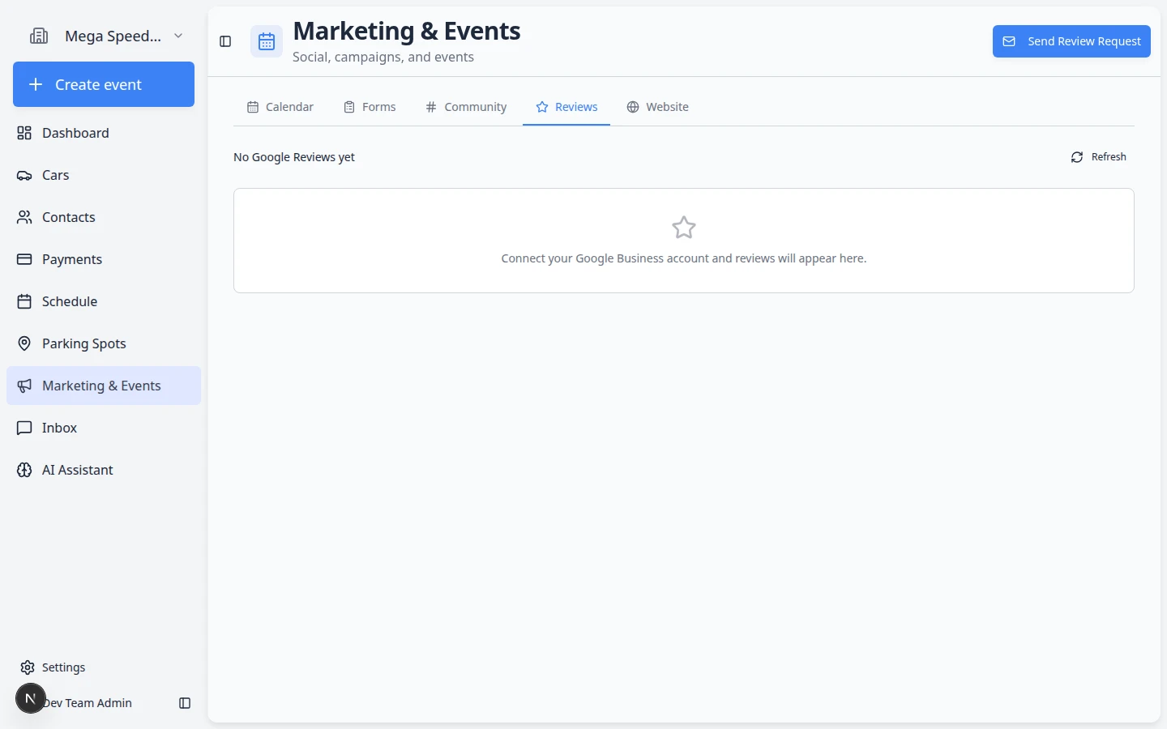This screenshot has width=1167, height=729.
Task: Click the Marketing & Events megaphone icon
Action: pos(24,386)
